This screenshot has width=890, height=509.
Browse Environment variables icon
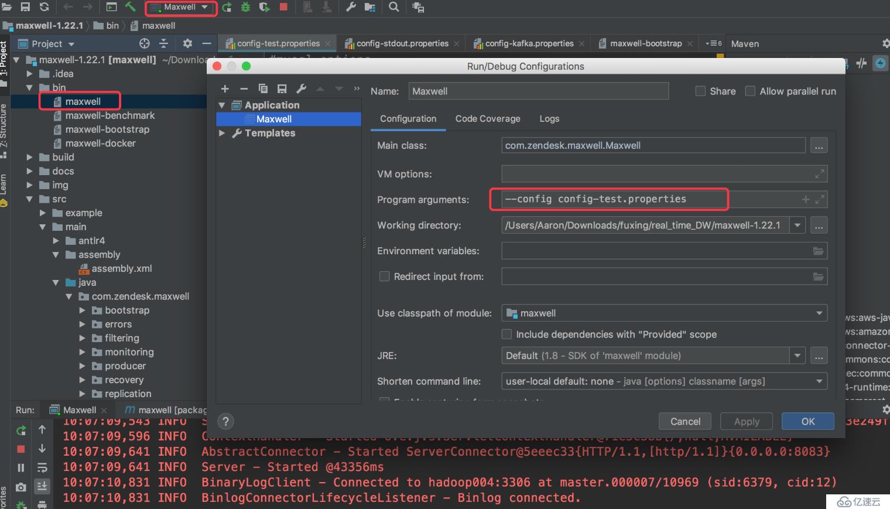819,251
